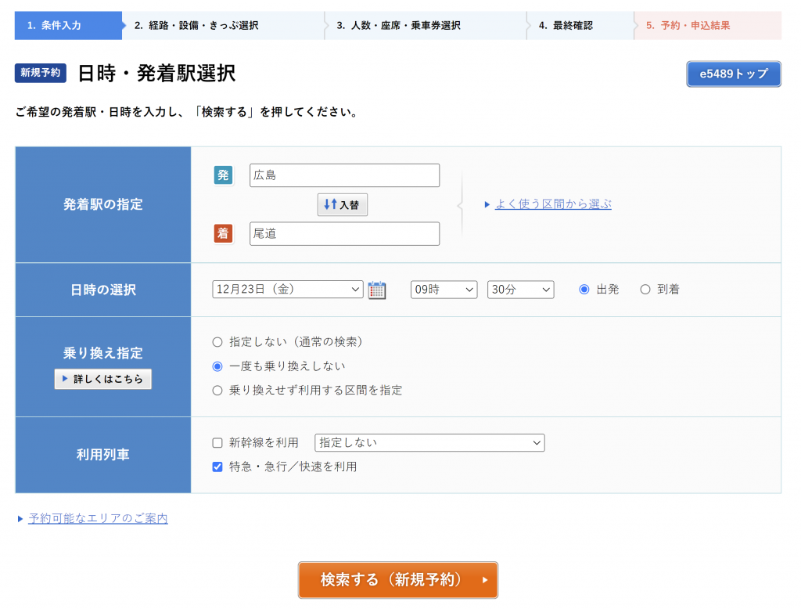Image resolution: width=801 pixels, height=609 pixels.
Task: Open the よく使う区間から選ぶ link
Action: click(553, 204)
